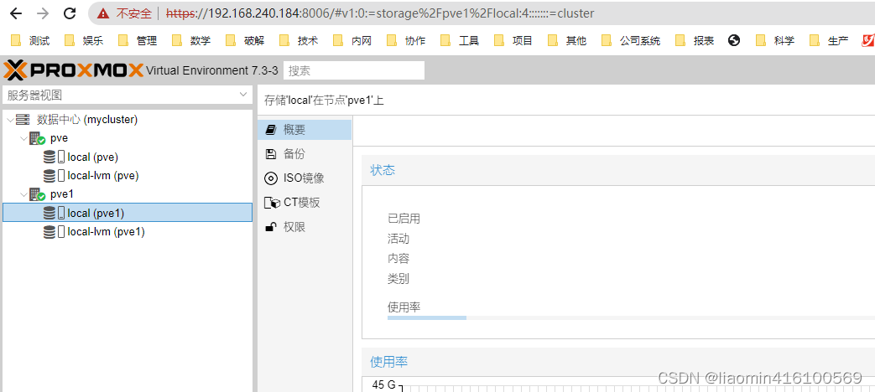Screen dimensions: 875x392
Task: Click the red bookmark icon at far right
Action: tap(868, 40)
